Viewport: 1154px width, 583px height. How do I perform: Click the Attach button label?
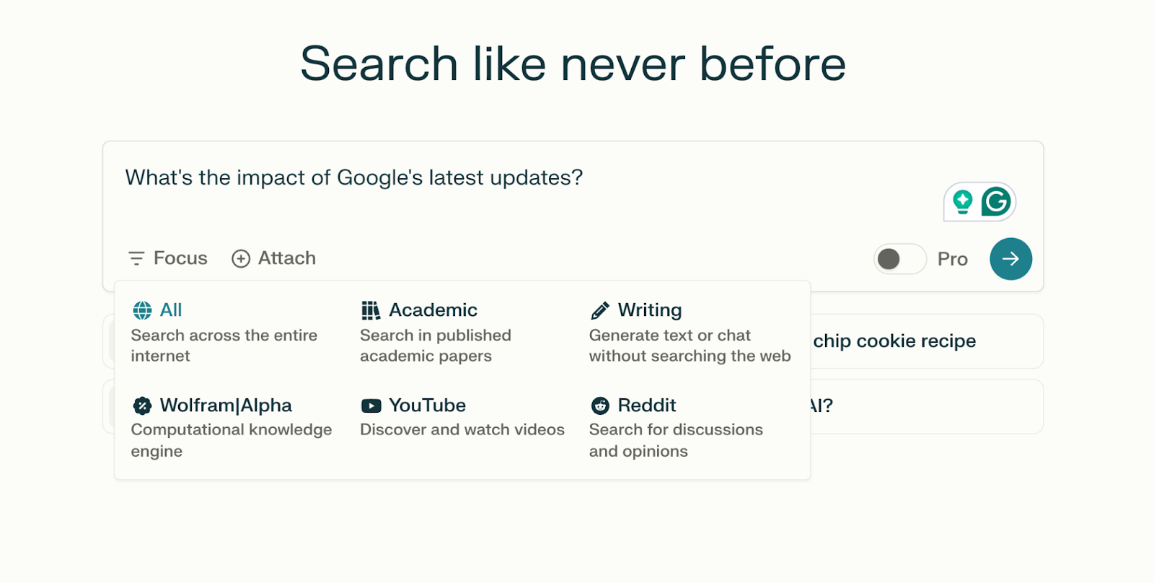[287, 258]
